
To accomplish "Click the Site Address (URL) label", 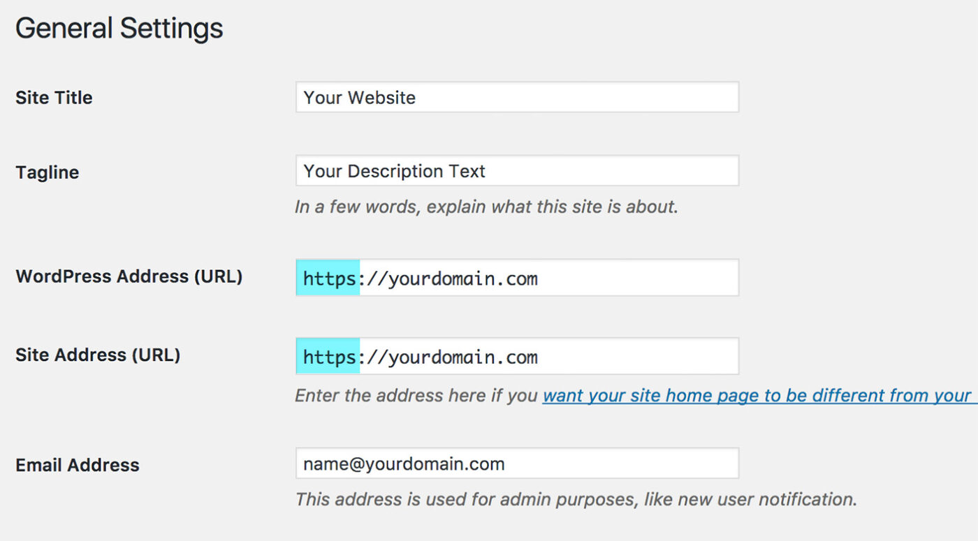I will [x=98, y=355].
